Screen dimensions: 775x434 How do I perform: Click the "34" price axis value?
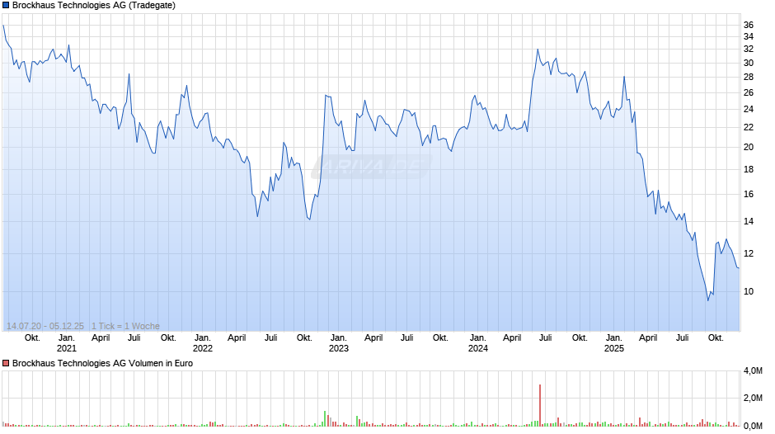(x=749, y=36)
